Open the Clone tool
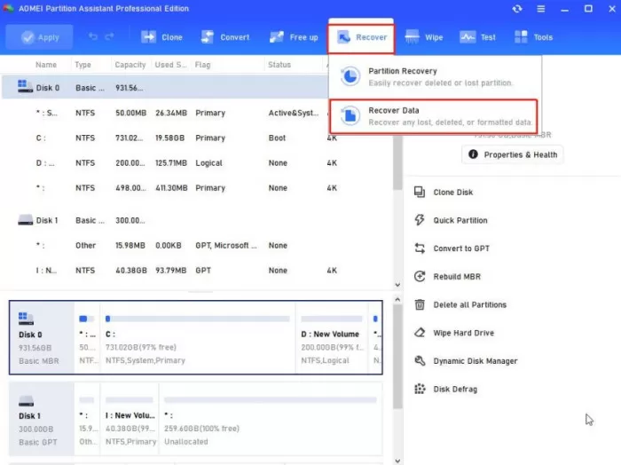Screen dimensions: 621x465 click(162, 37)
